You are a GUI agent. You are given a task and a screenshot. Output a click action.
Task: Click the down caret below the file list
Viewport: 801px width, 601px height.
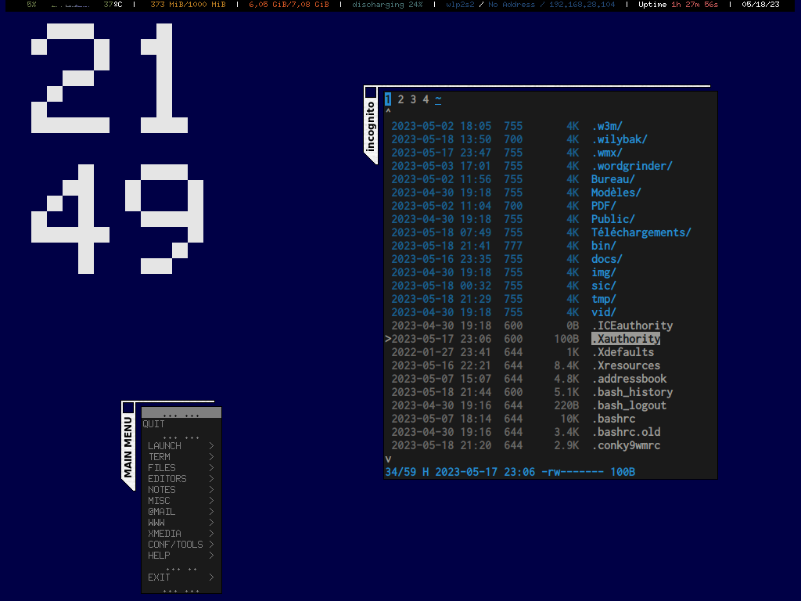click(x=388, y=459)
